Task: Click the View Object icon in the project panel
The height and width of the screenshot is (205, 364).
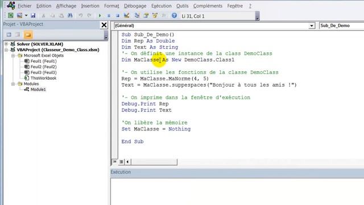Action: coord(18,35)
